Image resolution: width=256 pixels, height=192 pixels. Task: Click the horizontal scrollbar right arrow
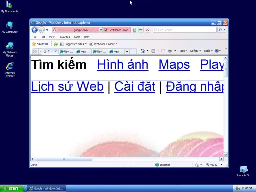(x=221, y=159)
